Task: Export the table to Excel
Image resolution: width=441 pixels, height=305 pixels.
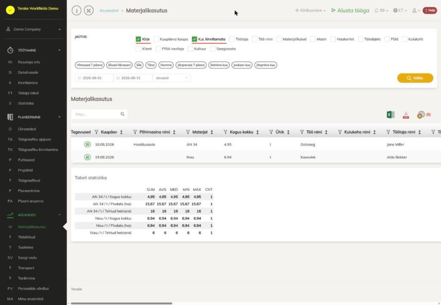Action: 391,114
